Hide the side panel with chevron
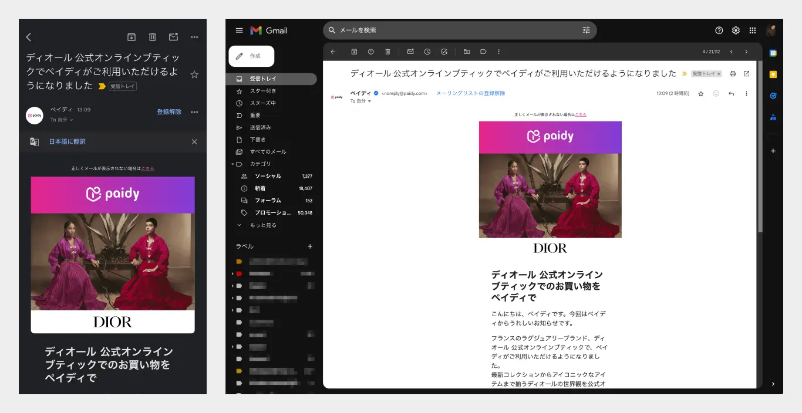 tap(773, 384)
